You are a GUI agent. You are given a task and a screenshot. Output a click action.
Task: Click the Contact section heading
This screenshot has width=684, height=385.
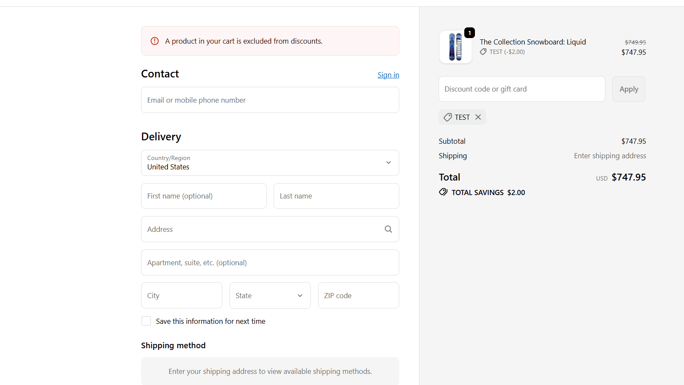[x=160, y=74]
